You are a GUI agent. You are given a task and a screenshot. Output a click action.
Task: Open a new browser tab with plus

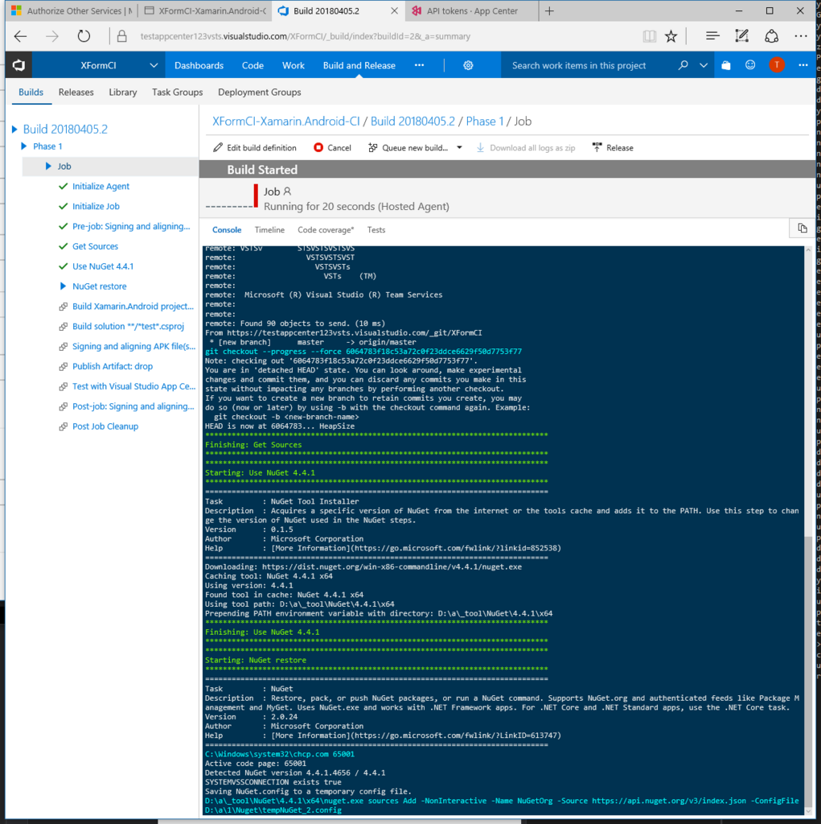point(549,11)
